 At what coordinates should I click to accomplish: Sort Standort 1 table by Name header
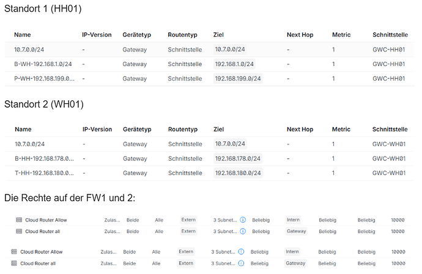point(23,35)
